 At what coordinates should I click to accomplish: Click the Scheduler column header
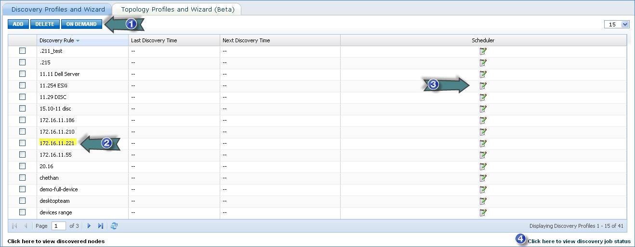pyautogui.click(x=483, y=40)
